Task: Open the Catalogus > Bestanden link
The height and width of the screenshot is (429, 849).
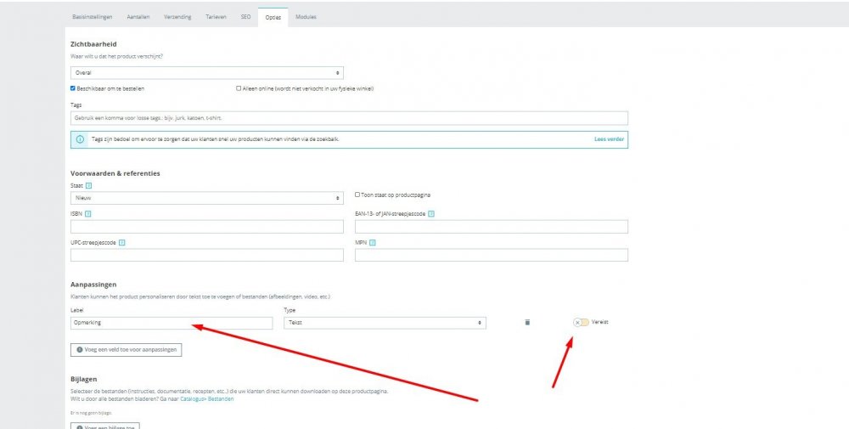Action: 207,399
